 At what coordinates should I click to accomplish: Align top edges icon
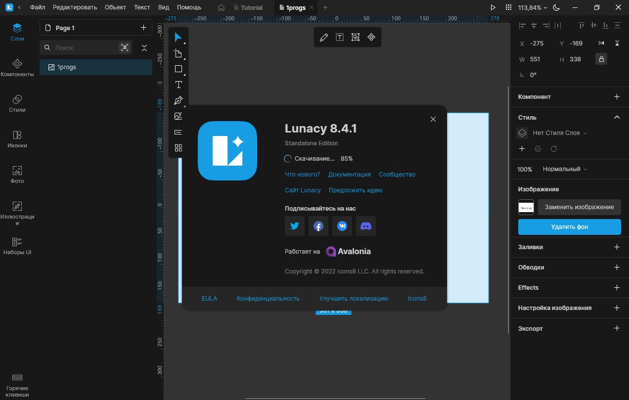pyautogui.click(x=581, y=25)
